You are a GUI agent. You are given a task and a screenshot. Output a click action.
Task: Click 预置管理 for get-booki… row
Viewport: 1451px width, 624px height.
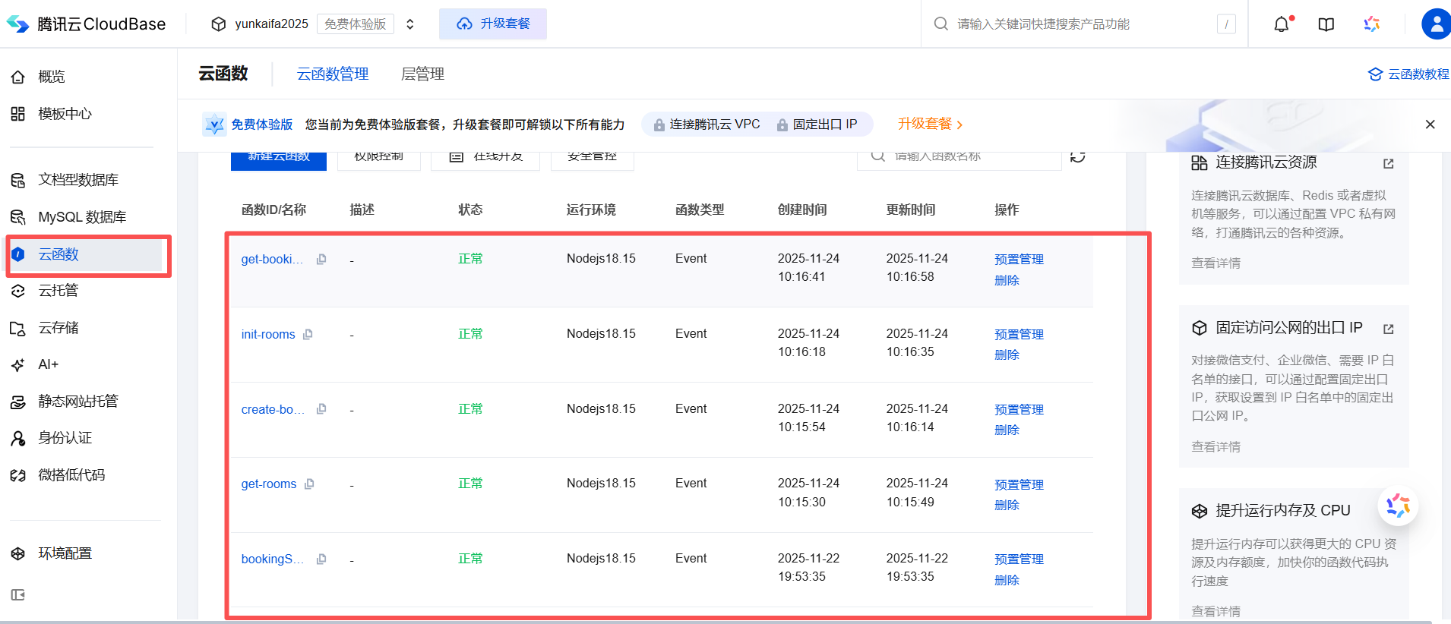pos(1019,260)
